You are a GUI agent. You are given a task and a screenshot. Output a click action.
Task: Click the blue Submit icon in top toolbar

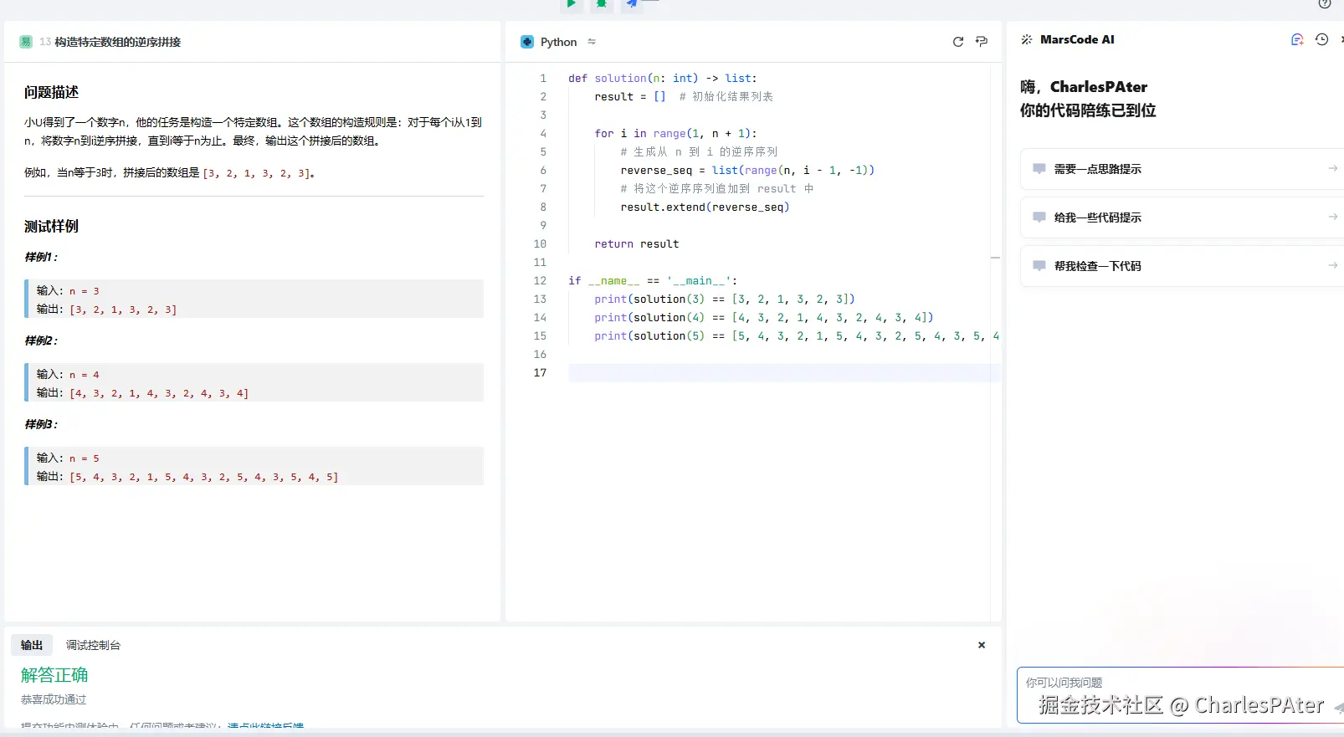pyautogui.click(x=634, y=4)
